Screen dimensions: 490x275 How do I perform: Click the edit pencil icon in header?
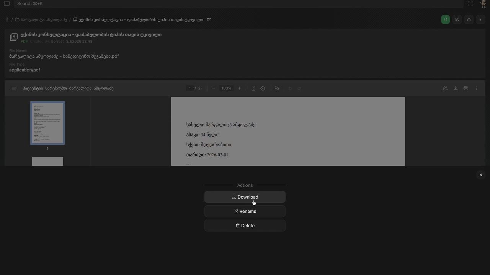pos(457,19)
